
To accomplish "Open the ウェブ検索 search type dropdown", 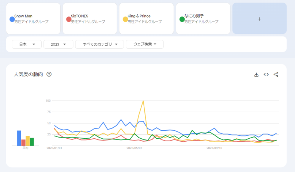I will click(145, 44).
